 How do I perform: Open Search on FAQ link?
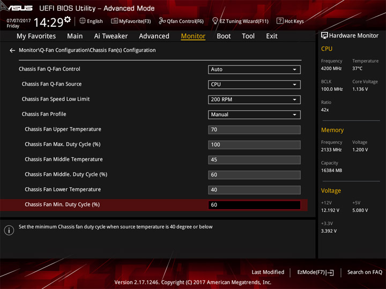coord(365,272)
